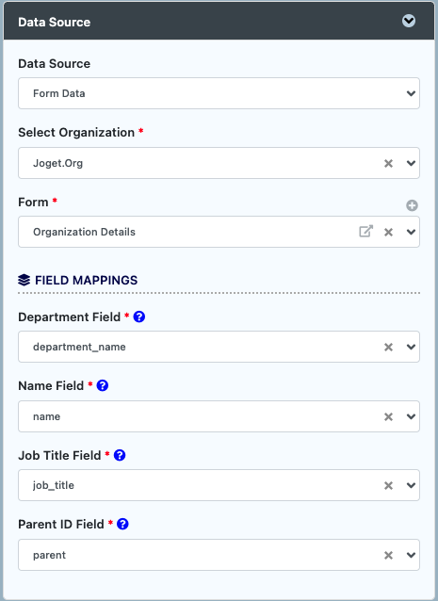
Task: Collapse the Data Source panel header chevron
Action: coord(409,21)
